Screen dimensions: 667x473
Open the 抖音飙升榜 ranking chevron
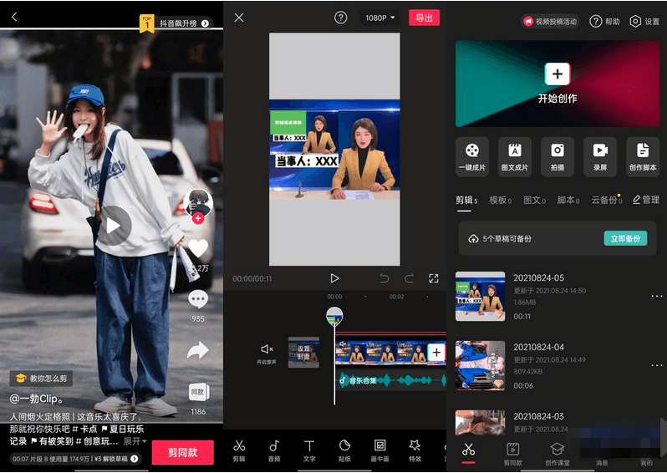pyautogui.click(x=206, y=23)
